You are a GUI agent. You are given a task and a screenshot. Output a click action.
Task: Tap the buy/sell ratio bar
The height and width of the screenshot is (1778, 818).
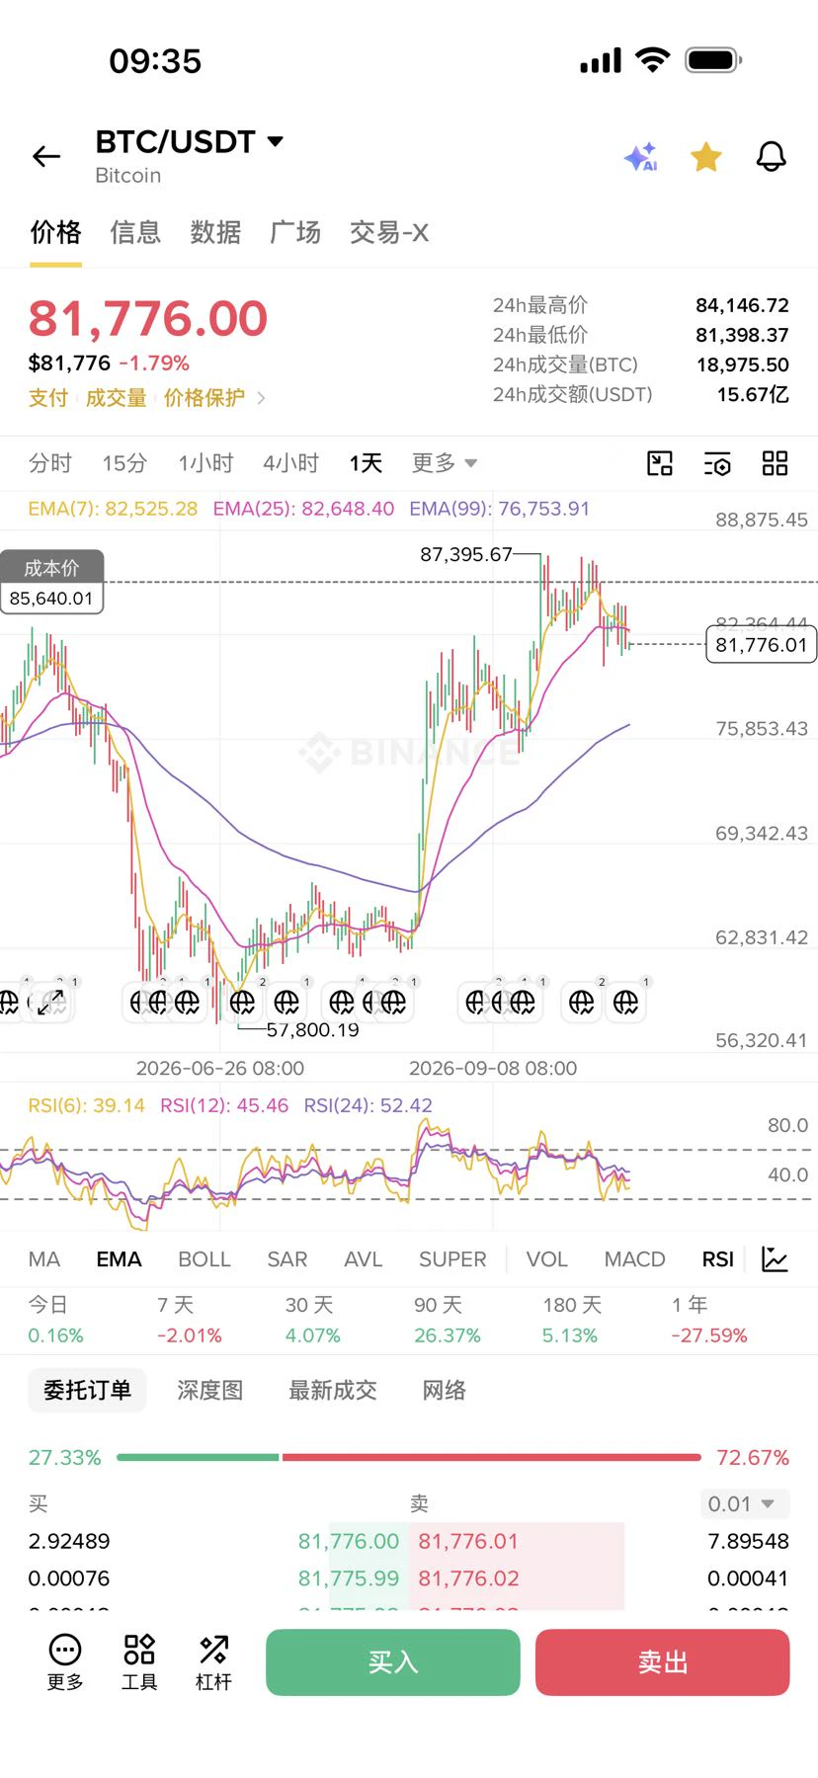tap(409, 1457)
